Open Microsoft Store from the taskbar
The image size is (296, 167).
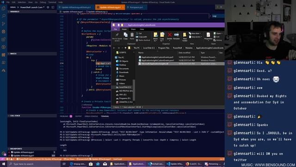(x=91, y=164)
